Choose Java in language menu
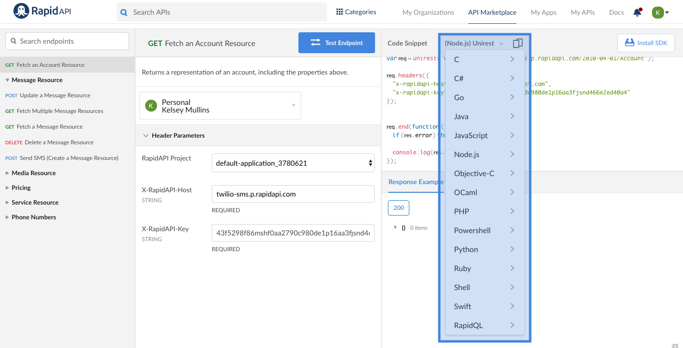Viewport: 683px width, 348px height. [485, 116]
